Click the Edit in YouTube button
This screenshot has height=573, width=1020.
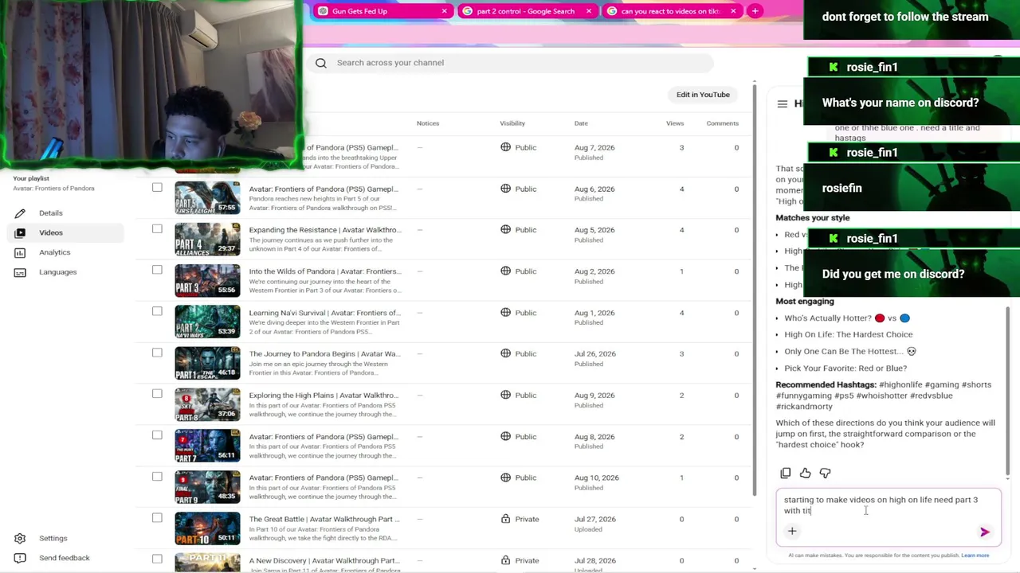click(703, 95)
